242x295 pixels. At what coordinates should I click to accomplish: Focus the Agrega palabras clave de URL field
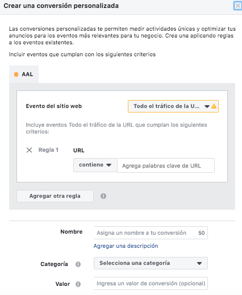(x=166, y=165)
